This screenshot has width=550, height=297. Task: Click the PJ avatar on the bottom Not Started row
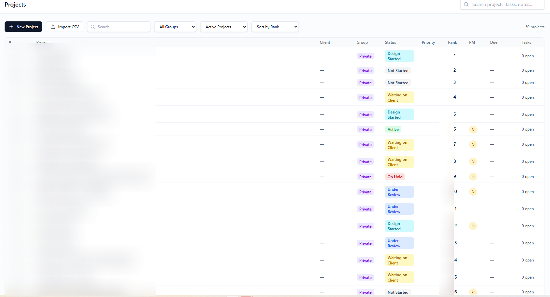(473, 292)
